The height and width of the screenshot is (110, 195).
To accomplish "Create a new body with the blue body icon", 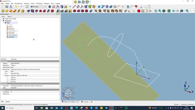I will pos(50,7).
